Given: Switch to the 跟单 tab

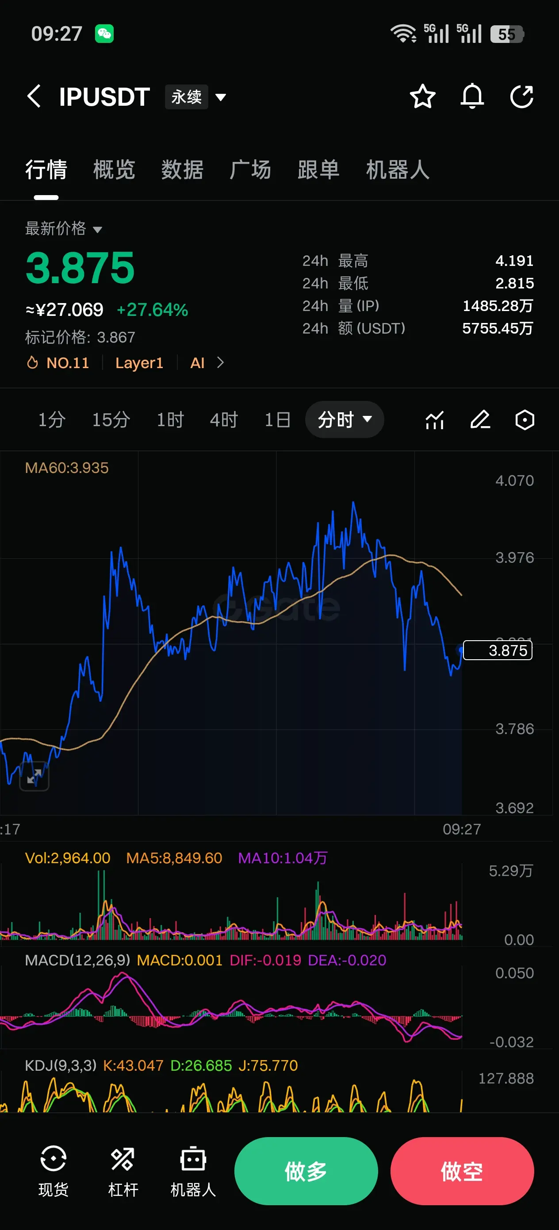Looking at the screenshot, I should point(318,169).
